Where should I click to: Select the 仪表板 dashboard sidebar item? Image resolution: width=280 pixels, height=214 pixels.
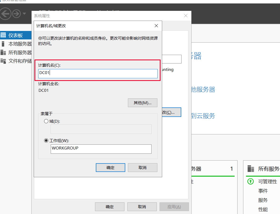(15, 35)
